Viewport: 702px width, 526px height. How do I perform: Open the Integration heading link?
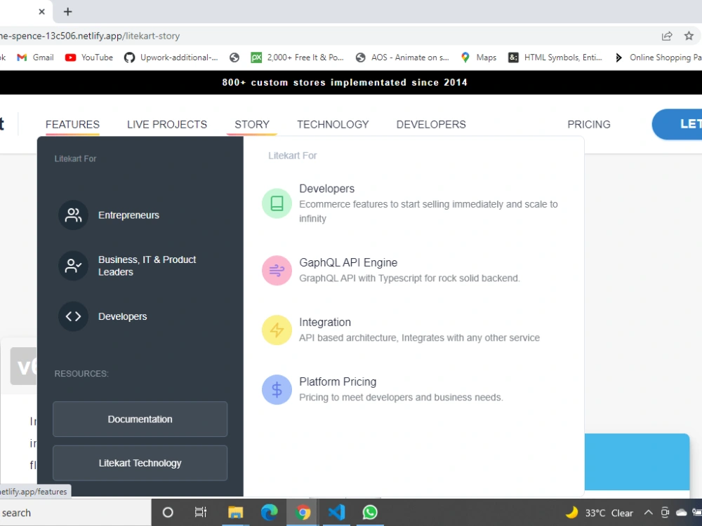(325, 322)
